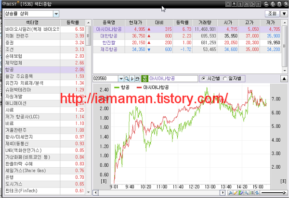Adjust the chart zoom slider handle
Viewport: 289px width, 198px height.
pyautogui.click(x=284, y=193)
